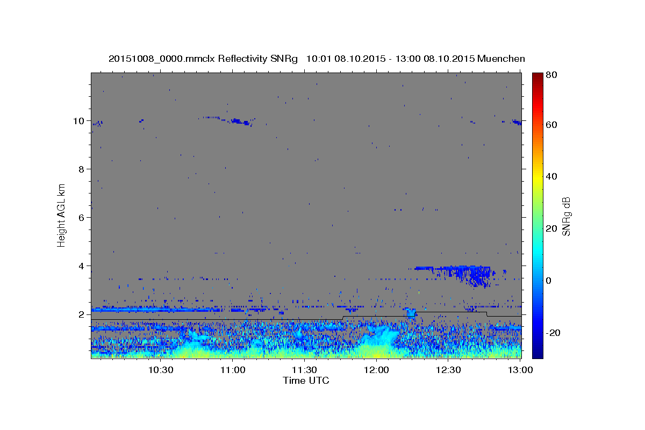
Task: Click the 11:00 time tick label
Action: [x=233, y=370]
